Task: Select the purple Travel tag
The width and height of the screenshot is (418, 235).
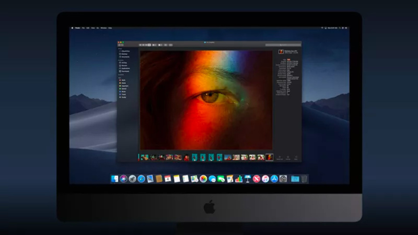Action: pyautogui.click(x=123, y=94)
